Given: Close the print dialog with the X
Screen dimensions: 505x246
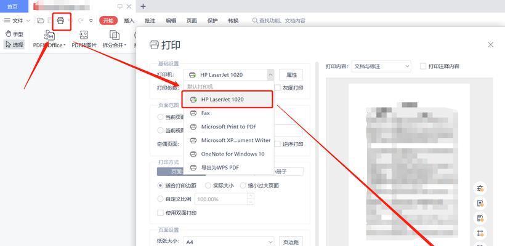Looking at the screenshot, I should pos(490,45).
